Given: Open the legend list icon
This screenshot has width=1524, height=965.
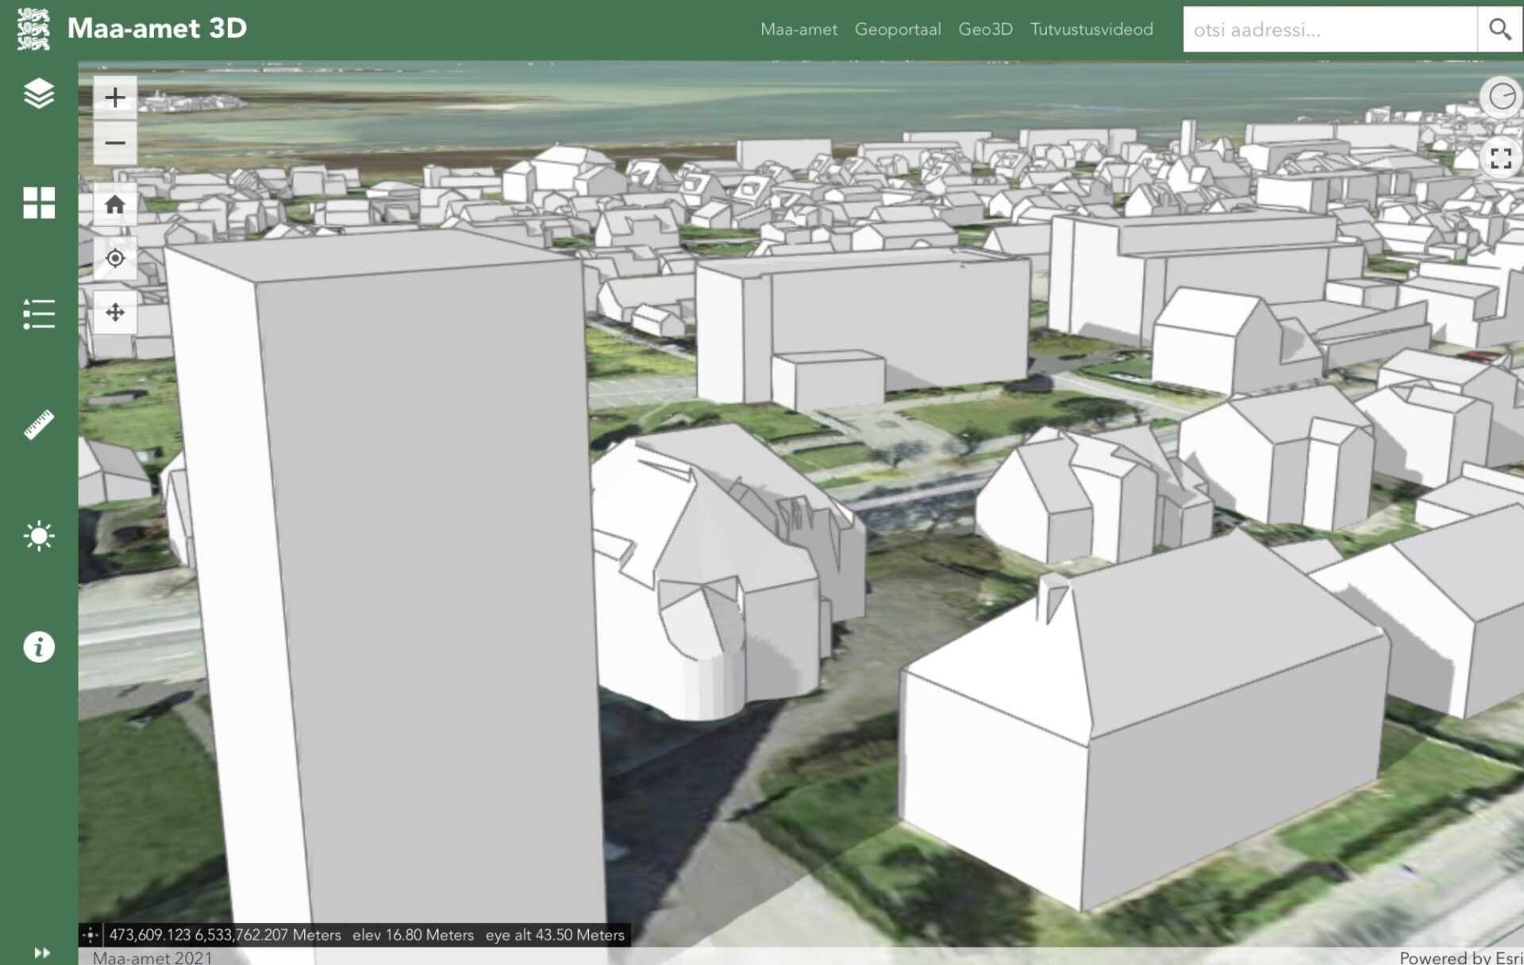Looking at the screenshot, I should coord(39,314).
